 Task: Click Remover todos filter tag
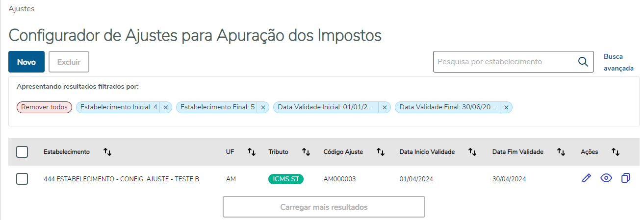[x=45, y=107]
